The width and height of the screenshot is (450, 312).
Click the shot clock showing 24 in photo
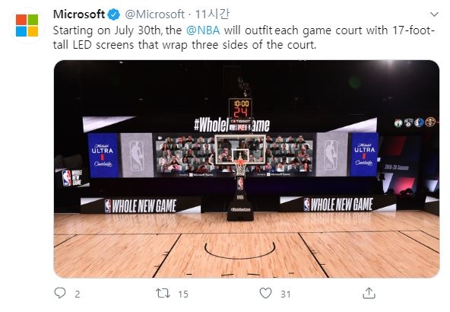click(x=240, y=113)
